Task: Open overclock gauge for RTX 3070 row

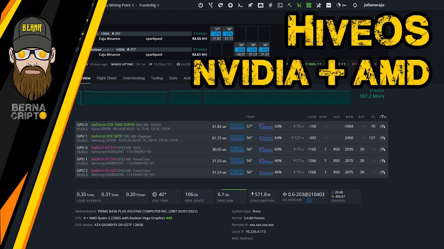Action: 383,138
